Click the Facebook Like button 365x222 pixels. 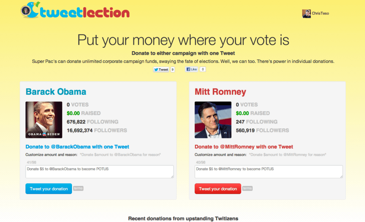point(191,69)
